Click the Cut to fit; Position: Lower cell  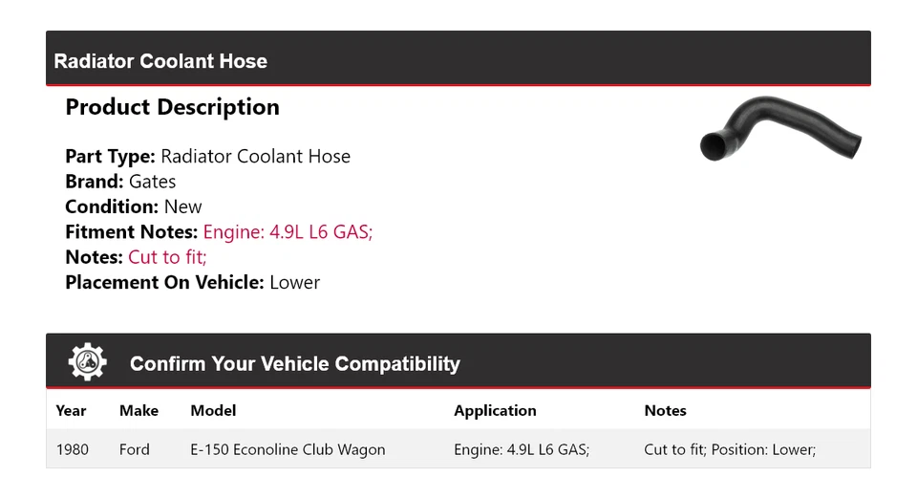tap(730, 449)
